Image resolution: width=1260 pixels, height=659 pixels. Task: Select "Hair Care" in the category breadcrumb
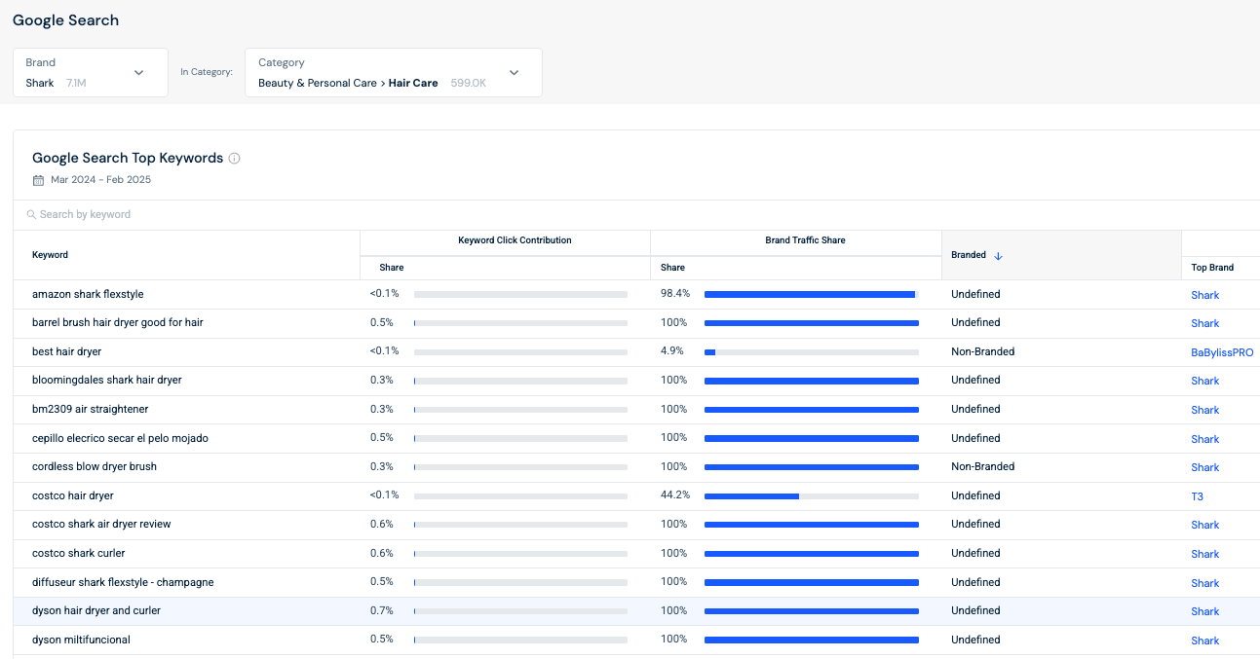(412, 83)
